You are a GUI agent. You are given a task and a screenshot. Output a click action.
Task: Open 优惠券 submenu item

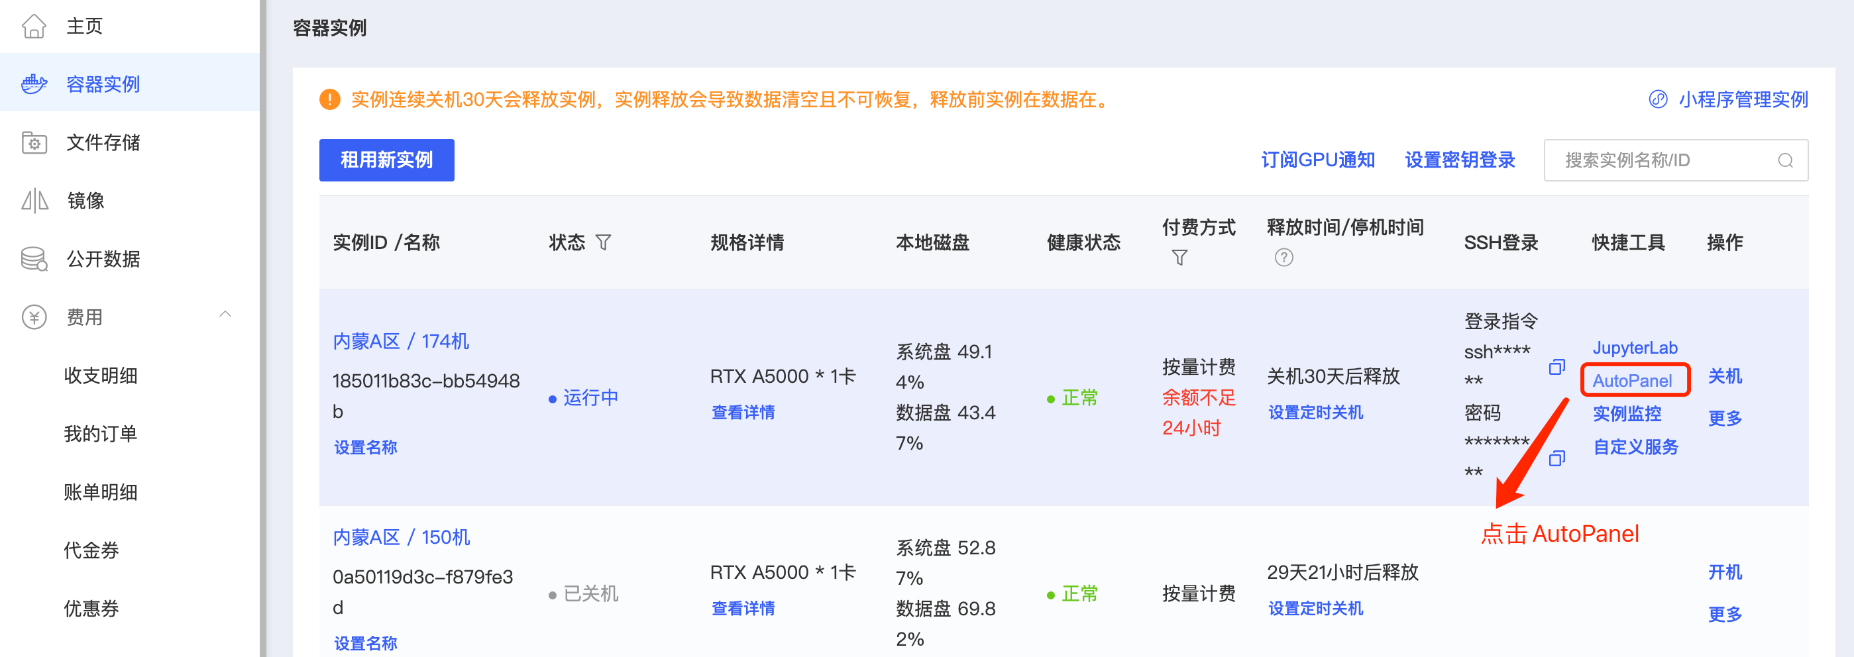pyautogui.click(x=91, y=609)
